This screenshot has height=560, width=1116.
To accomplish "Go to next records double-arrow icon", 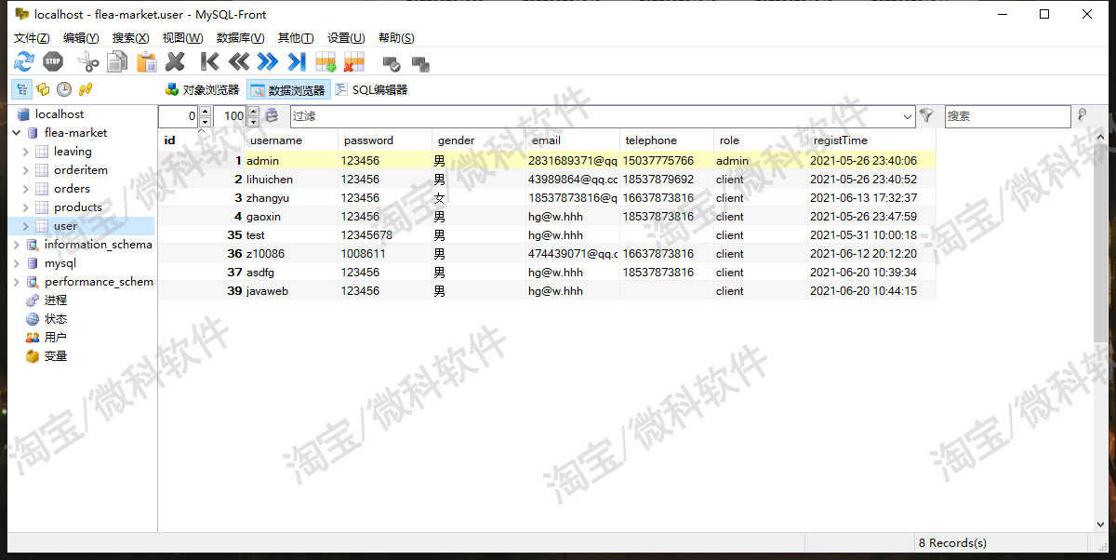I will (268, 62).
